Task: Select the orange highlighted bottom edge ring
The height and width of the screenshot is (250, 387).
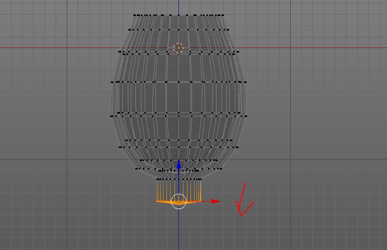Action: click(x=178, y=202)
